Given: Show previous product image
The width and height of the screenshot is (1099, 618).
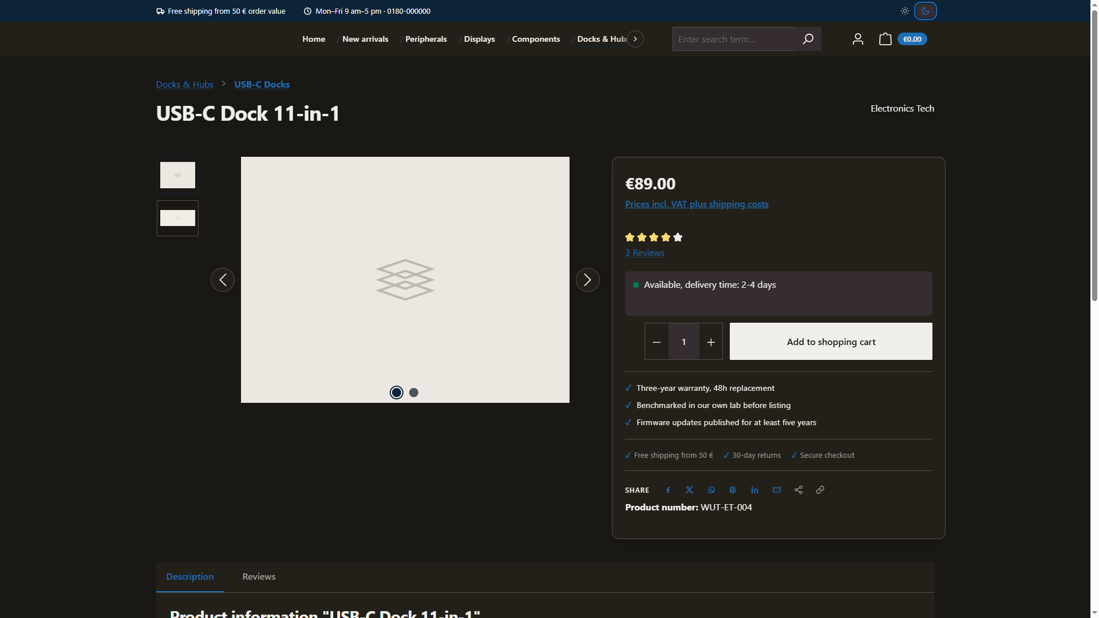Looking at the screenshot, I should click(x=223, y=280).
